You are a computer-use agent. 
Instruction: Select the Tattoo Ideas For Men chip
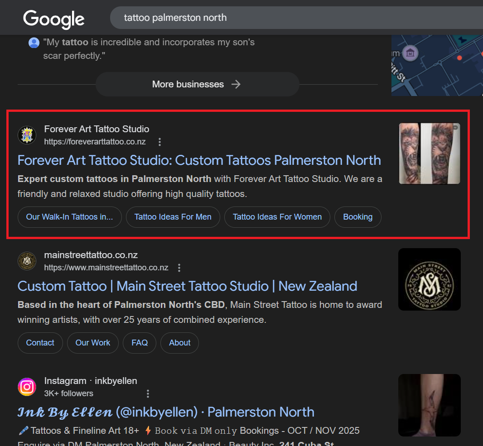click(x=173, y=217)
